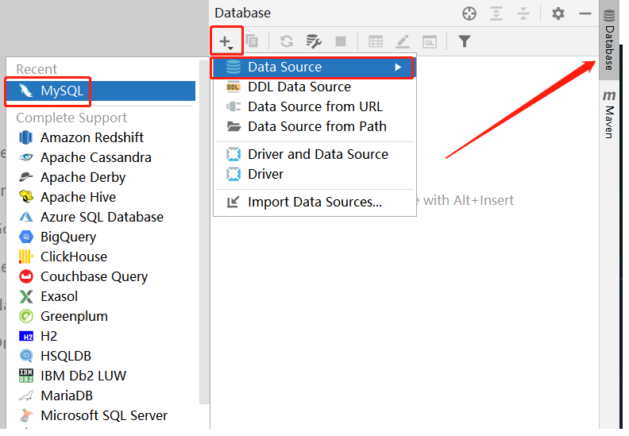Image resolution: width=629 pixels, height=436 pixels.
Task: Click the DDL Data Source icon
Action: tap(233, 87)
